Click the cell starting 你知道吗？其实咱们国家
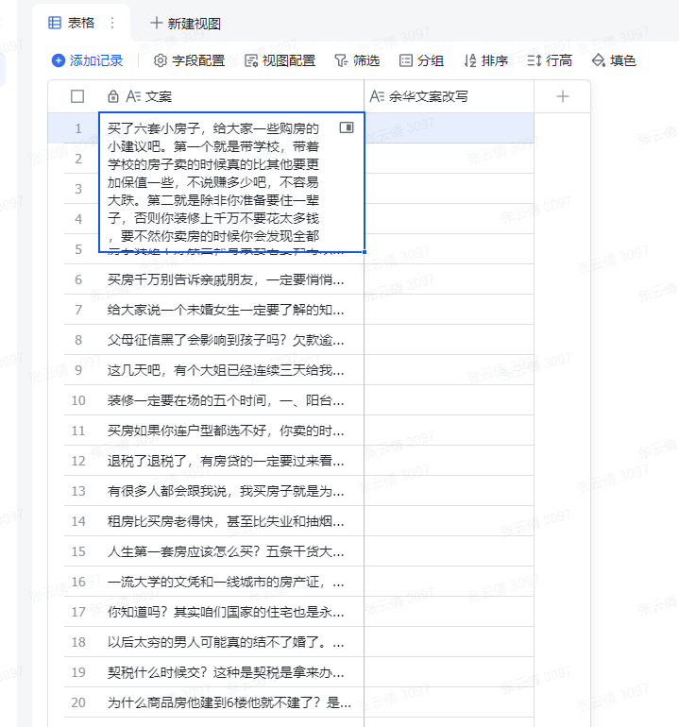The image size is (679, 727). click(231, 612)
